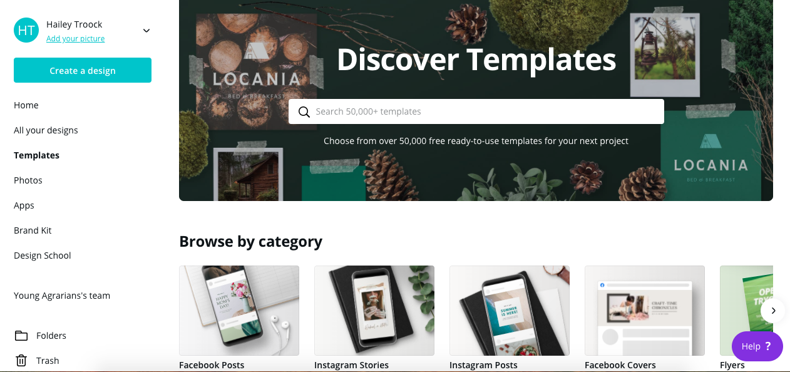The width and height of the screenshot is (790, 372).
Task: Click the Add your picture link
Action: (x=76, y=39)
